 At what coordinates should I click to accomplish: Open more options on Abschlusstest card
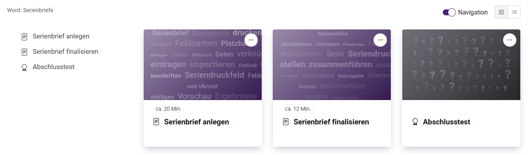(509, 40)
